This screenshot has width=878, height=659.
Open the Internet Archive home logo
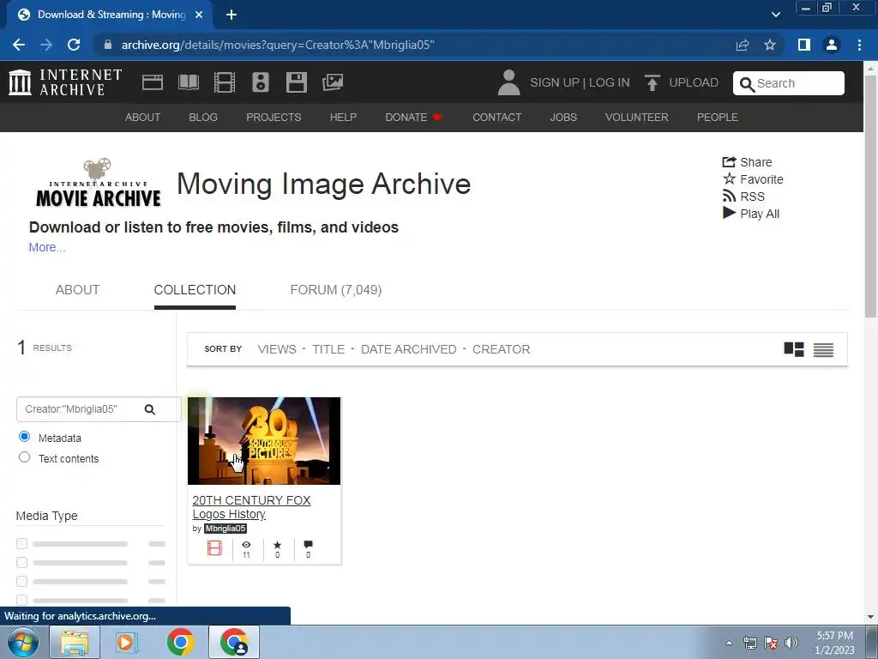click(x=65, y=82)
